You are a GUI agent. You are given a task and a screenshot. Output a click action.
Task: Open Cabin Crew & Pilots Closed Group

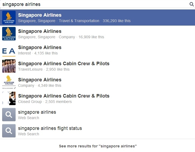click(98, 98)
